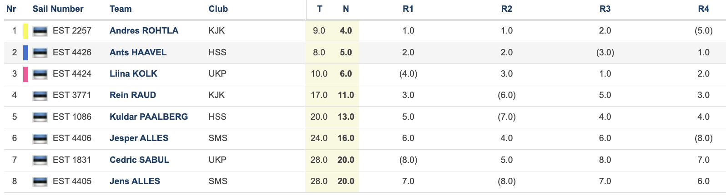Sort by the N net points header

[x=346, y=9]
